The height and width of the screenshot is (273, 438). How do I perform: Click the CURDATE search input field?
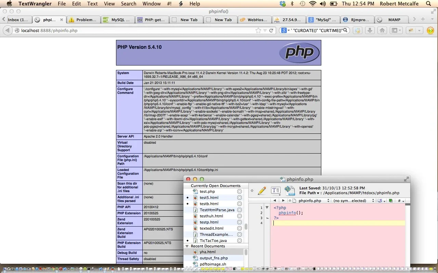(317, 30)
